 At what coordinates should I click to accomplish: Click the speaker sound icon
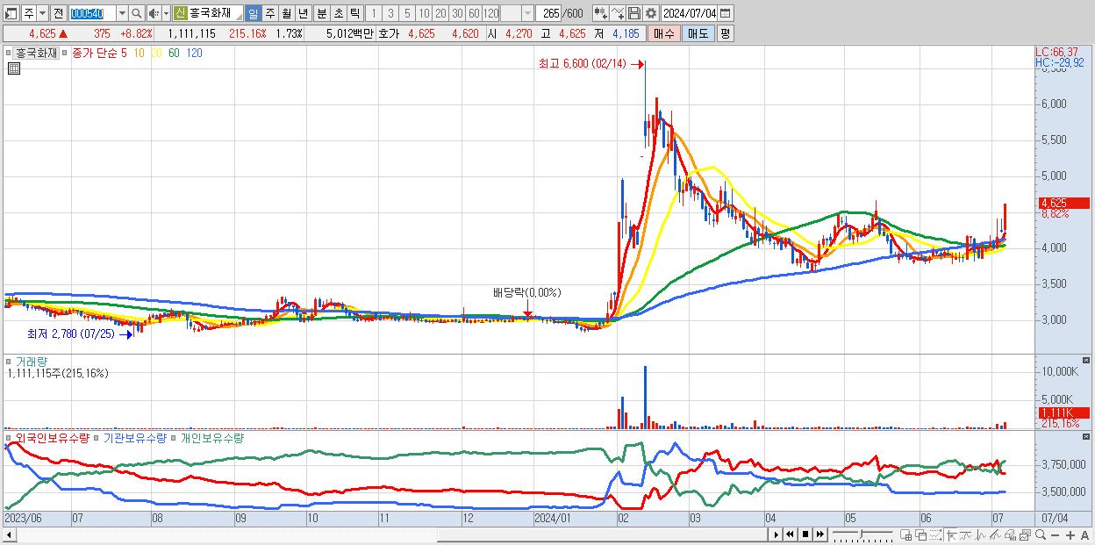pos(154,14)
